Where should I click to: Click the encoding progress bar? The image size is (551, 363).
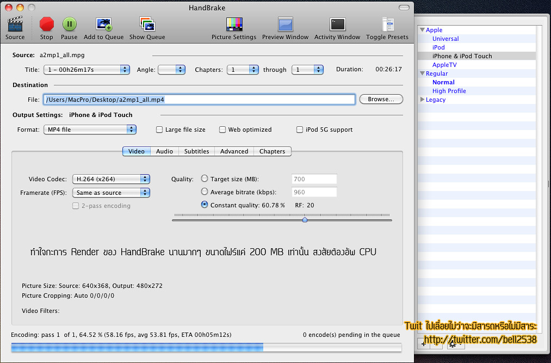(206, 348)
